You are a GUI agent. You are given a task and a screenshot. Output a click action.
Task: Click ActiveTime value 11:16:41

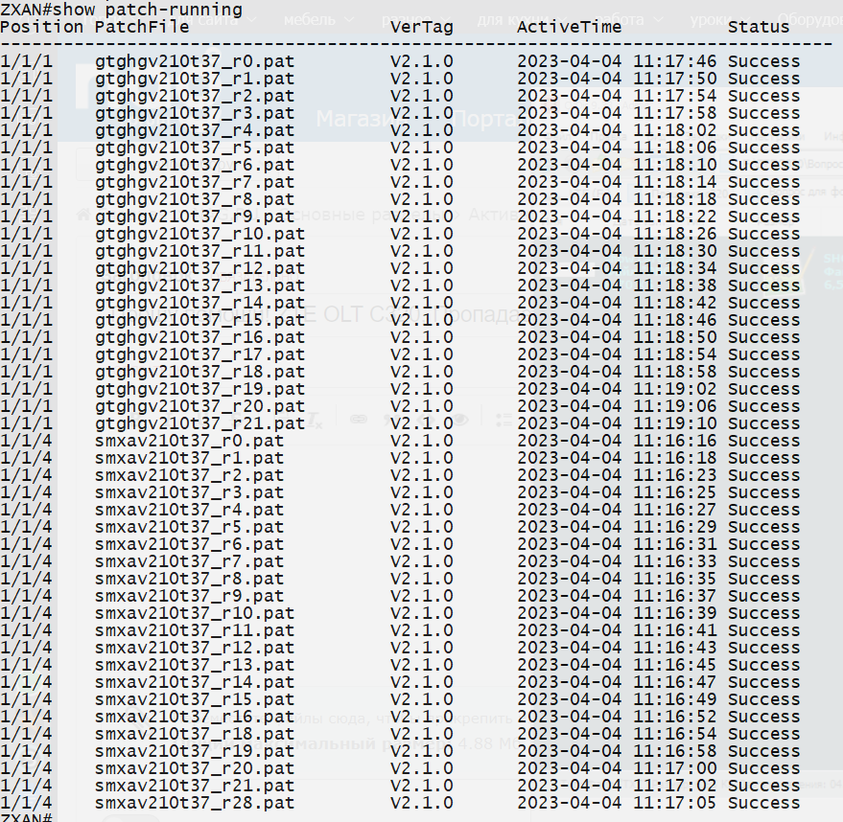pyautogui.click(x=675, y=630)
